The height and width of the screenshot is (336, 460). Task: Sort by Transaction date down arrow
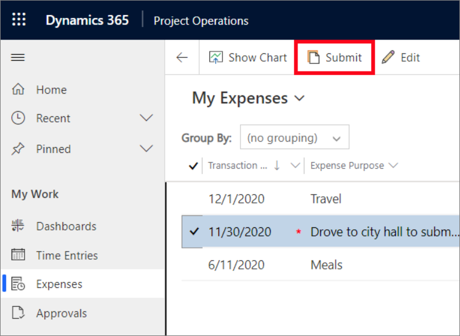[276, 166]
